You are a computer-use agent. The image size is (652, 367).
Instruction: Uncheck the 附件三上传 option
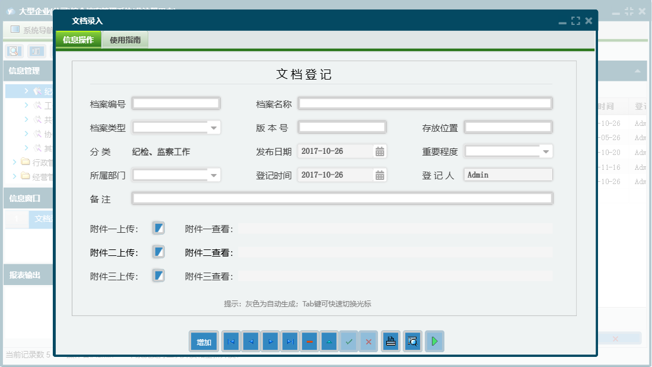point(158,276)
